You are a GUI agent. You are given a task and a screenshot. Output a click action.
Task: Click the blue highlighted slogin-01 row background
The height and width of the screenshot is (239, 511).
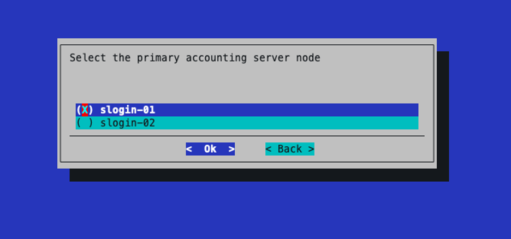point(287,110)
